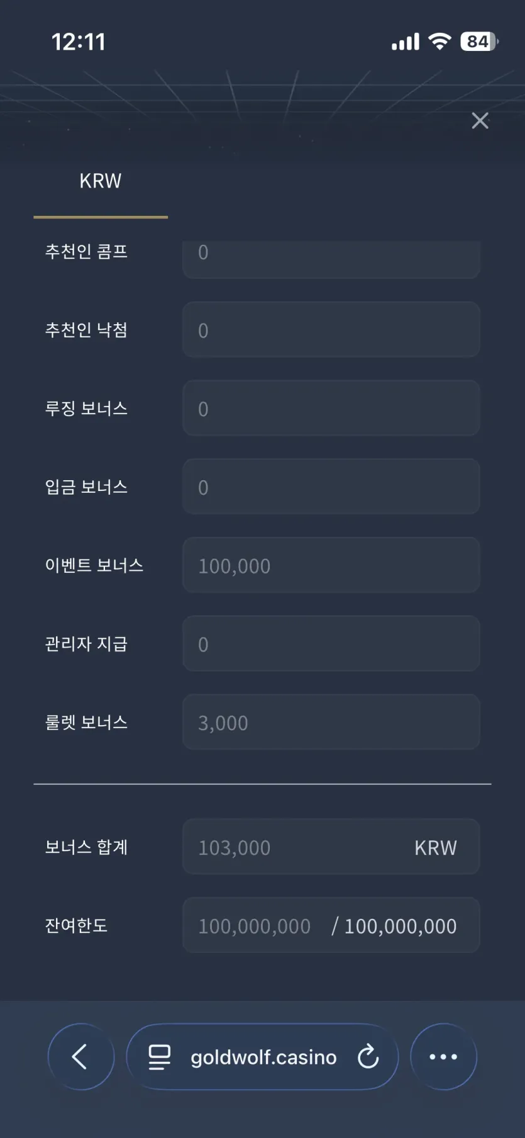Tap the cellular signal bars icon

[x=405, y=42]
